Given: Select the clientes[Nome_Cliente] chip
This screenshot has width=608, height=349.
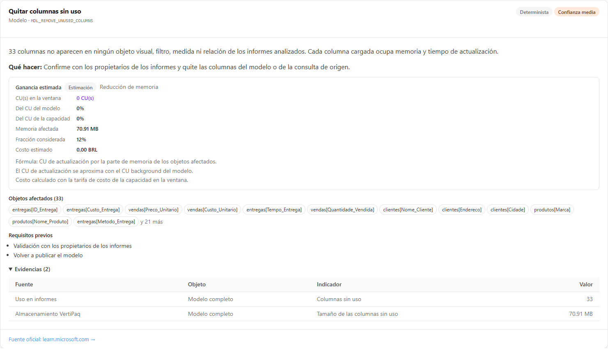Looking at the screenshot, I should pyautogui.click(x=408, y=210).
